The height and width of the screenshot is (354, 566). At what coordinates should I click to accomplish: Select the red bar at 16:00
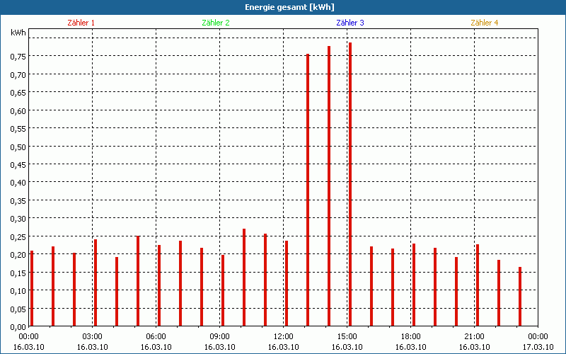371,286
